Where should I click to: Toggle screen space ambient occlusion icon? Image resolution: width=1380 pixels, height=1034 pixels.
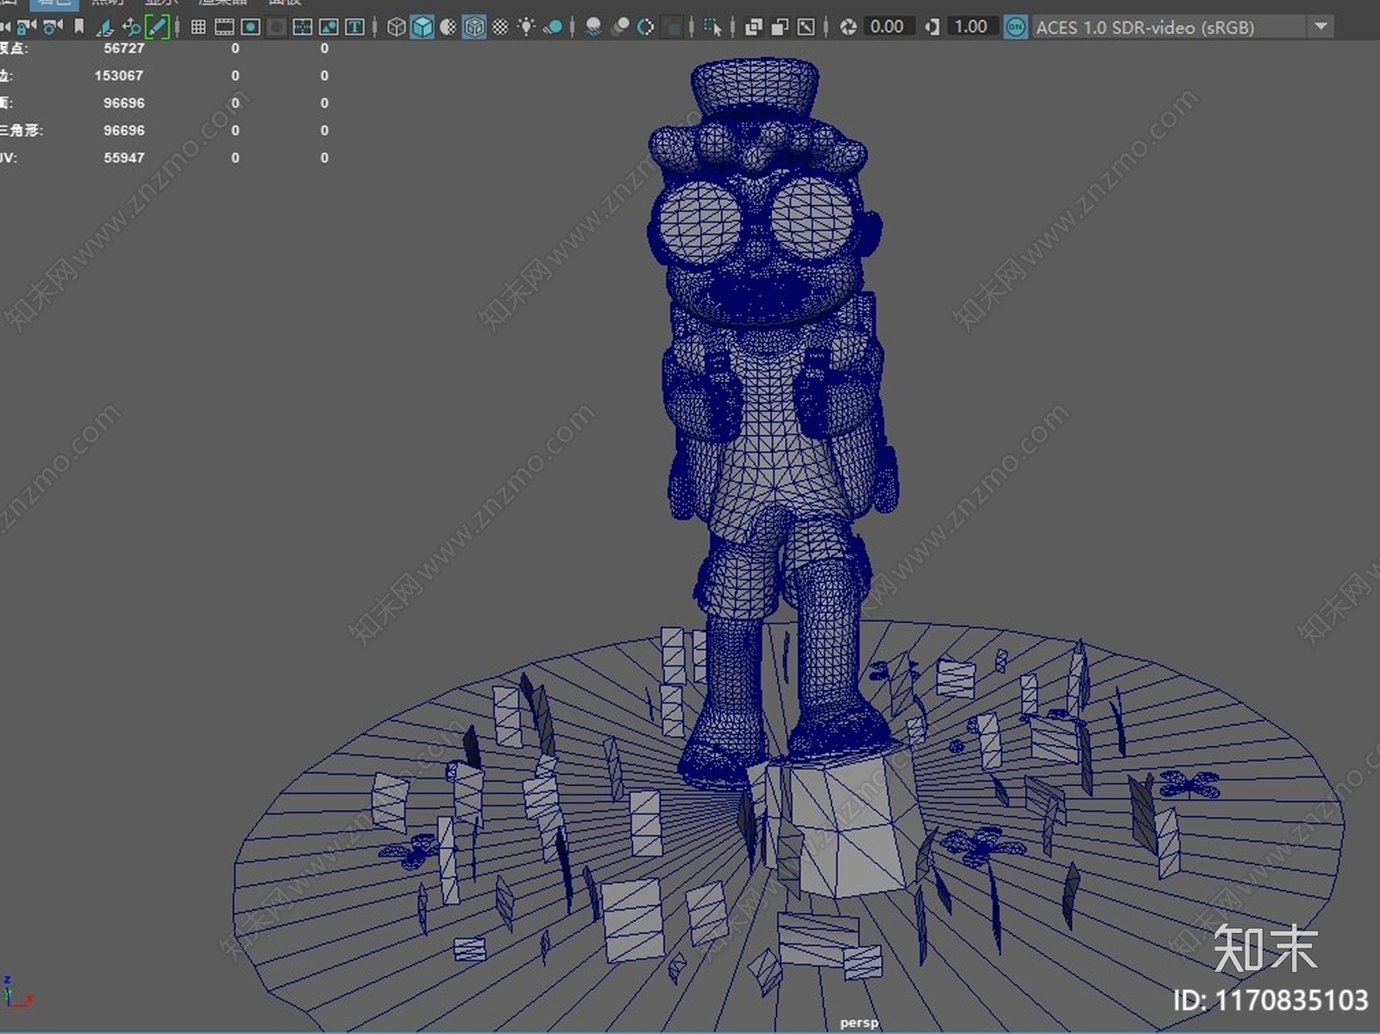pyautogui.click(x=593, y=27)
